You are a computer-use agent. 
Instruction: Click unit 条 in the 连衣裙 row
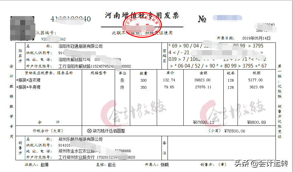tap(122, 80)
